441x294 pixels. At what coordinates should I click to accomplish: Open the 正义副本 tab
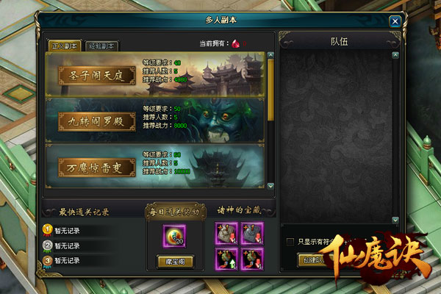pyautogui.click(x=65, y=46)
